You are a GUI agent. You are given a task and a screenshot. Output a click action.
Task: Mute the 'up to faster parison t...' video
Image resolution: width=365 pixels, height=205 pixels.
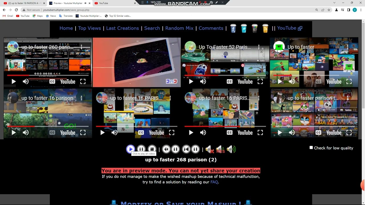click(x=292, y=133)
